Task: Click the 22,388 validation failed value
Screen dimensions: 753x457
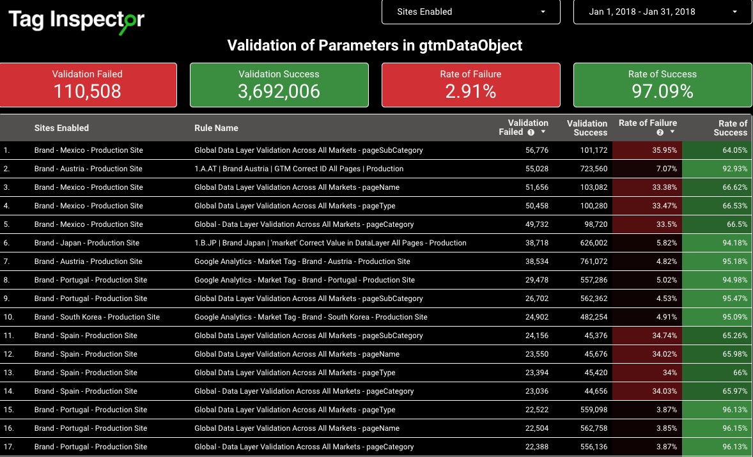Action: click(x=537, y=446)
